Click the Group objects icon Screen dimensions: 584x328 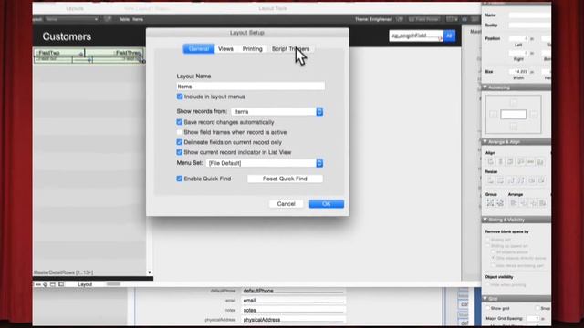point(491,202)
